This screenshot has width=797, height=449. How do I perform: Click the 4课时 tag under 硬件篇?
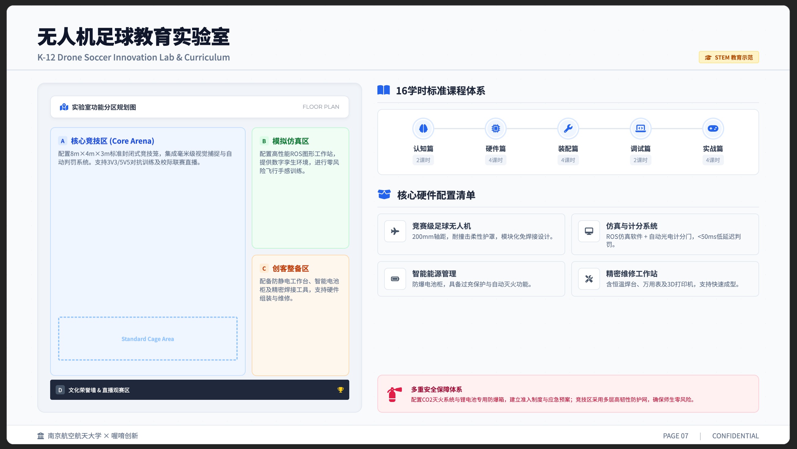click(496, 160)
